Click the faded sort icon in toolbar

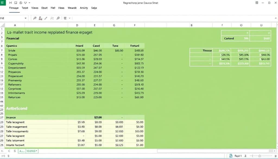pos(52,18)
